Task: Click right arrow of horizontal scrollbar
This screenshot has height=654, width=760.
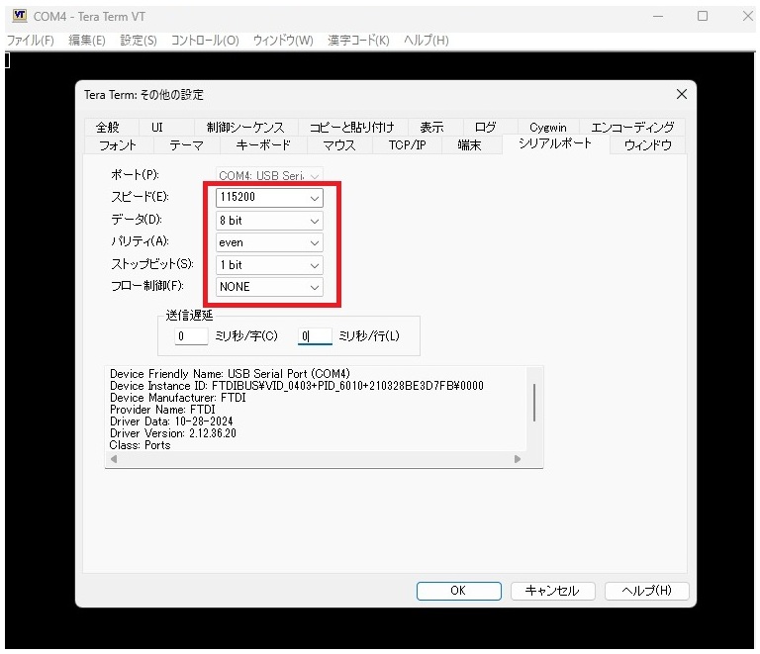Action: click(517, 459)
